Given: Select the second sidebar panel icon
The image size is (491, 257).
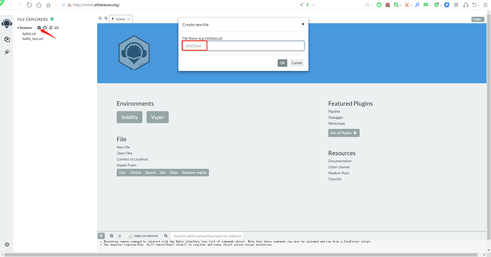Looking at the screenshot, I should [x=7, y=39].
